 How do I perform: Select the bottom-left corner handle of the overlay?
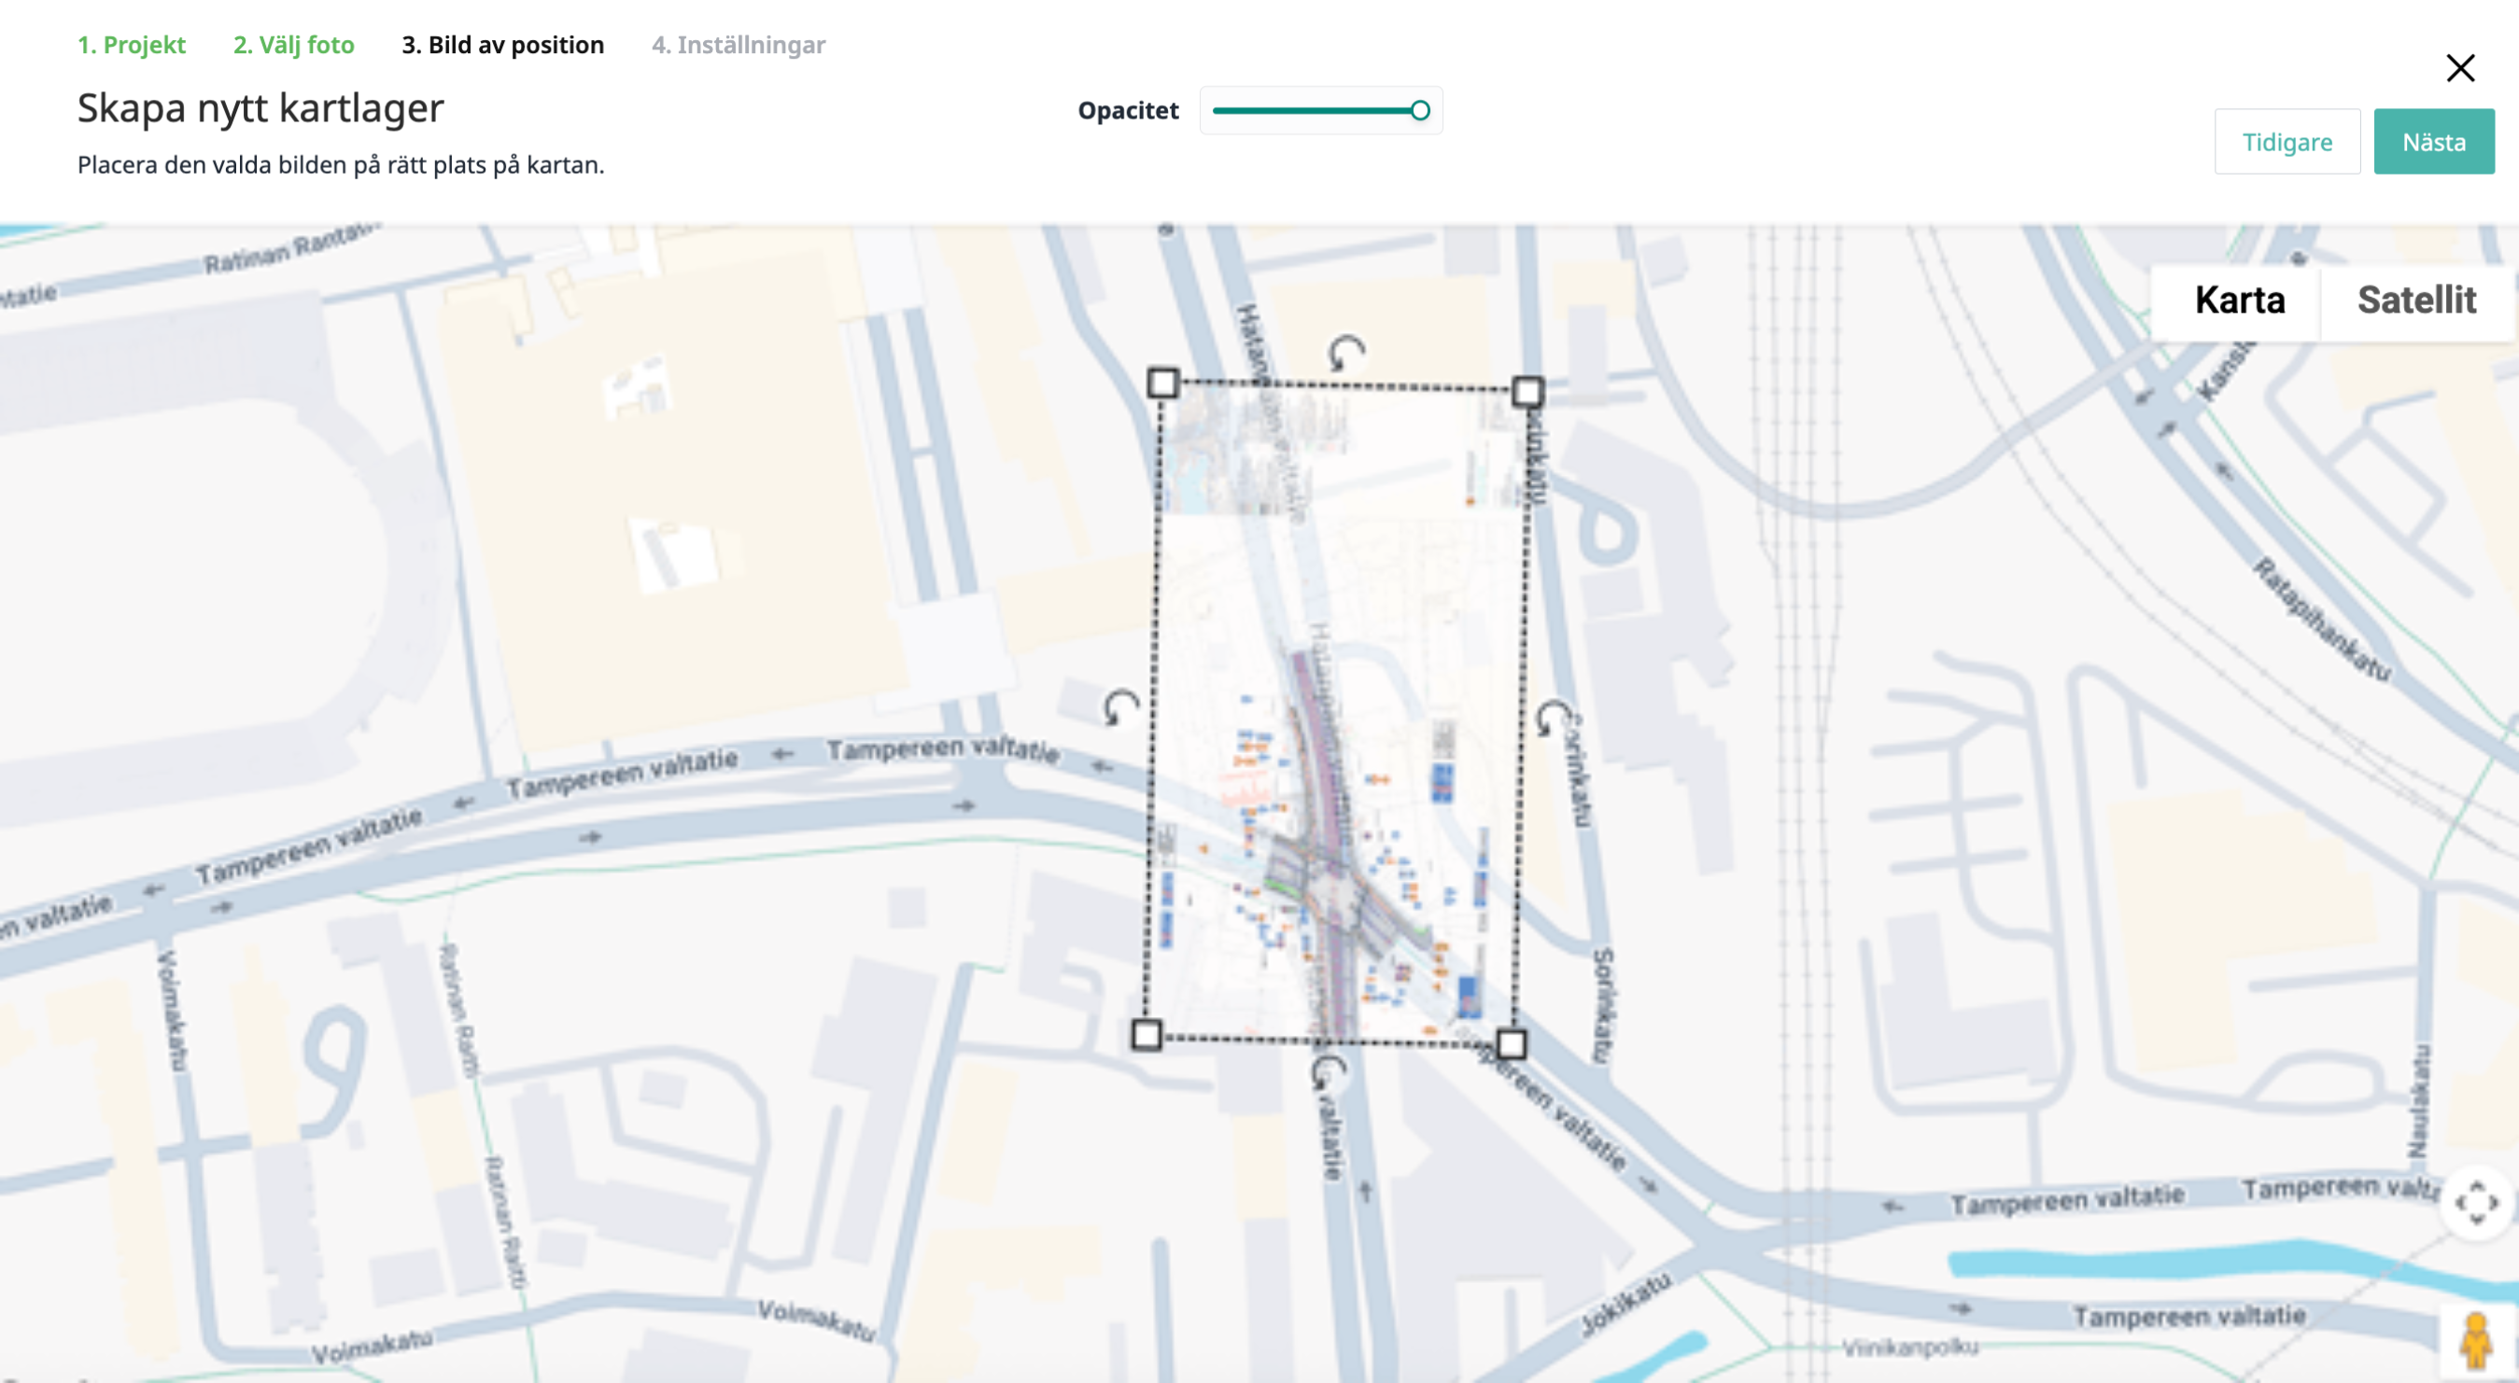coord(1147,1034)
